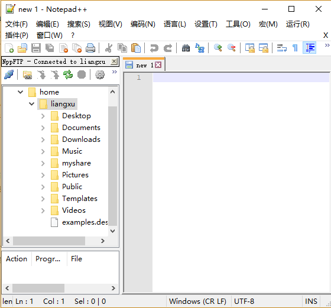
Task: Cut the selection with the scissors icon
Action: click(109, 48)
